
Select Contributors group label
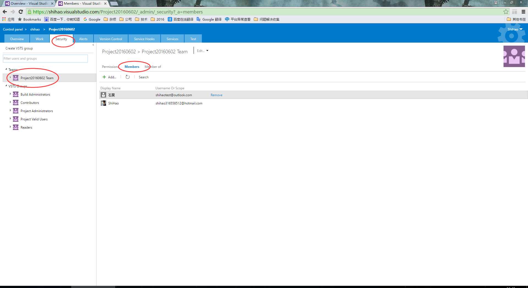(30, 103)
